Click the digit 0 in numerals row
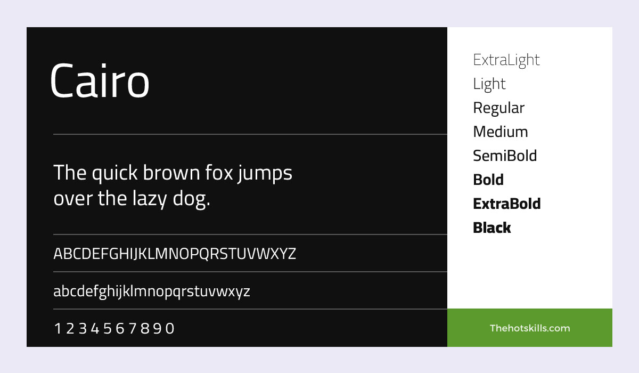 click(x=169, y=328)
